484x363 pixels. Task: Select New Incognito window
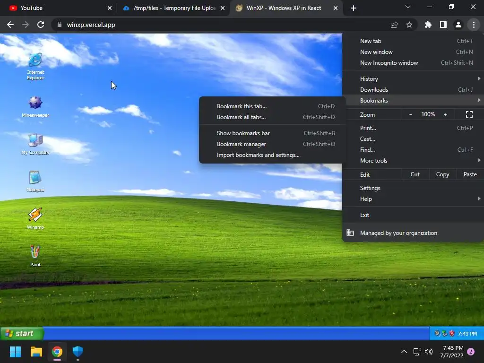tap(413, 63)
